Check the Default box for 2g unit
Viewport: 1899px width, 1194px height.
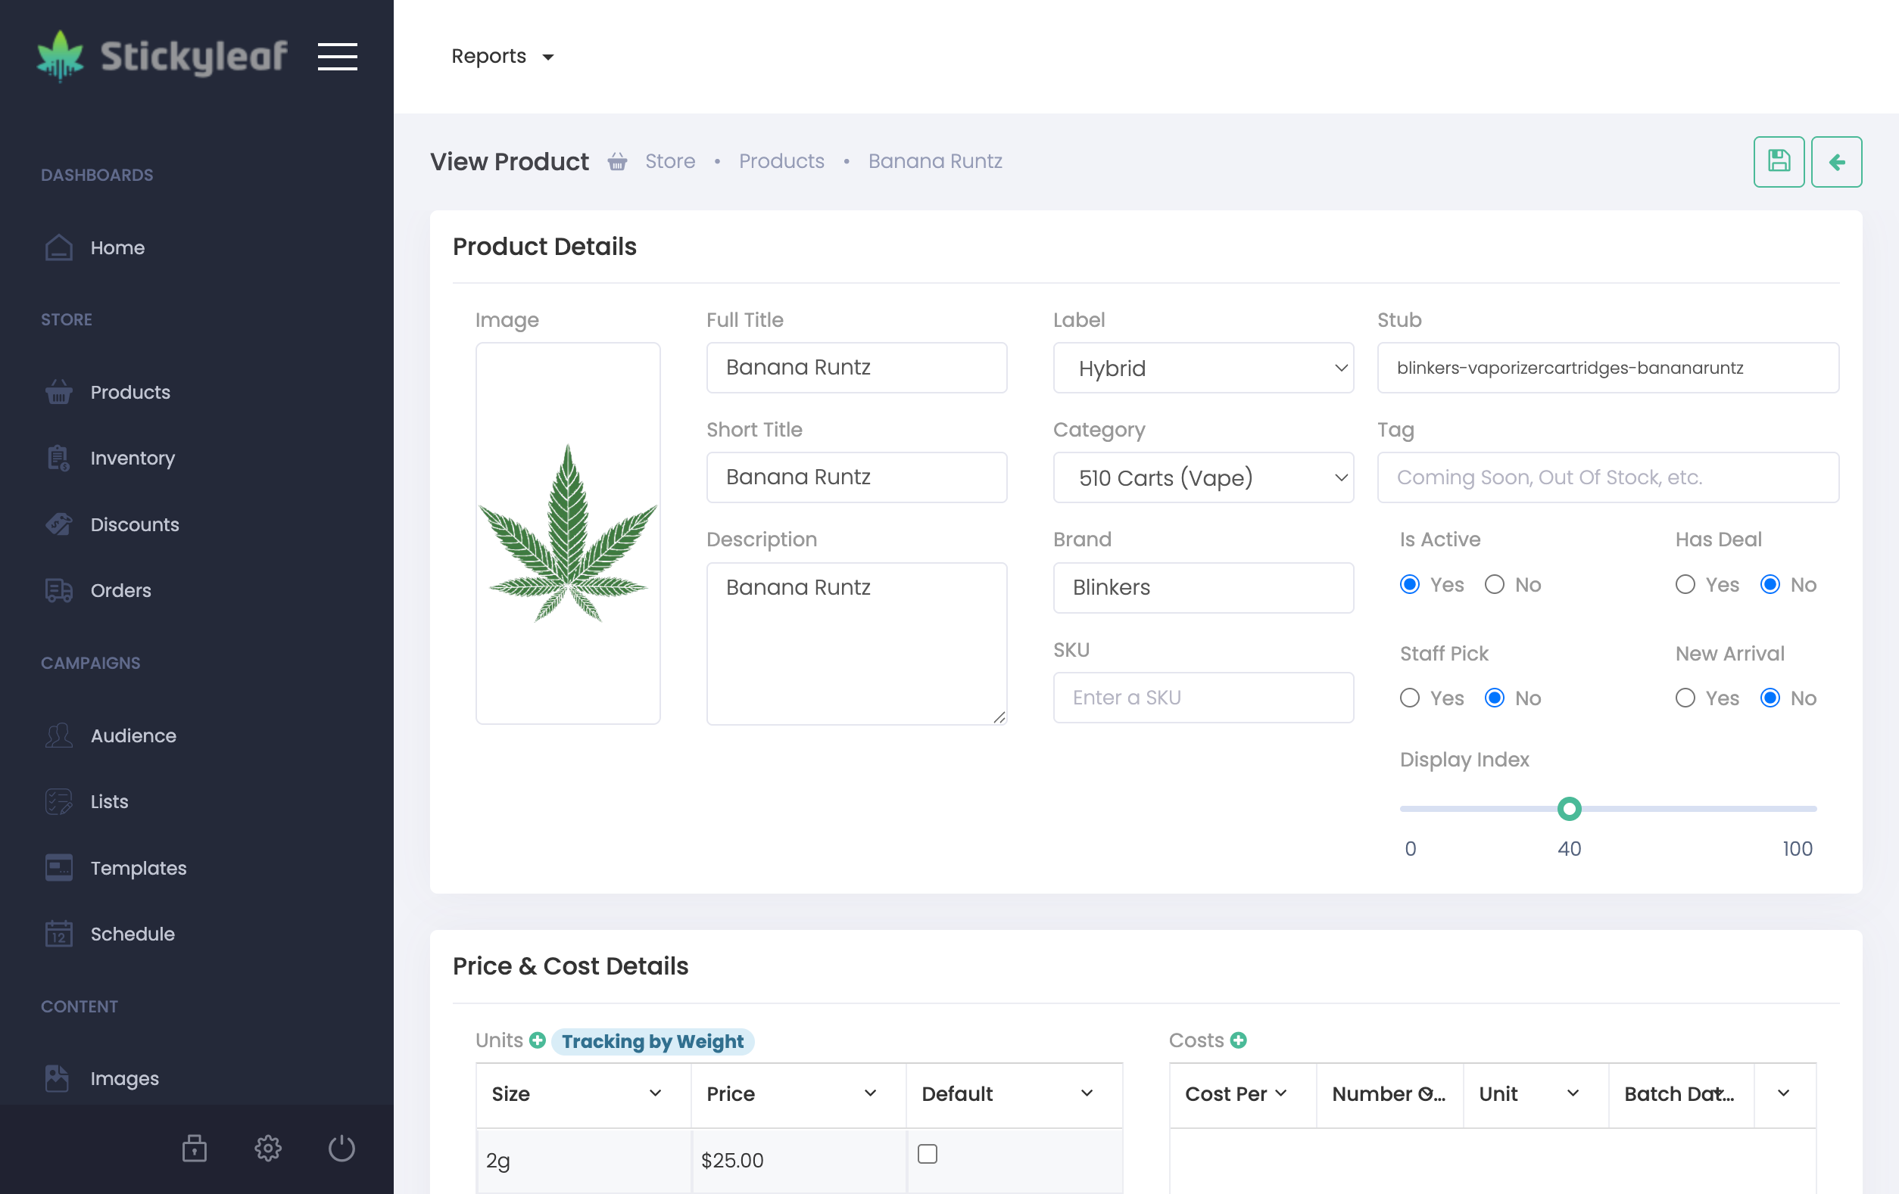pyautogui.click(x=928, y=1154)
